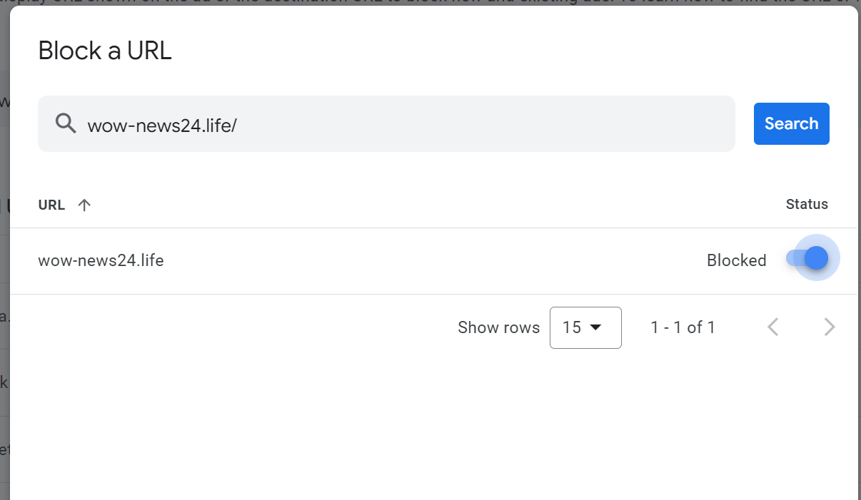Click the magnifier icon in the search field
861x500 pixels.
[x=66, y=123]
